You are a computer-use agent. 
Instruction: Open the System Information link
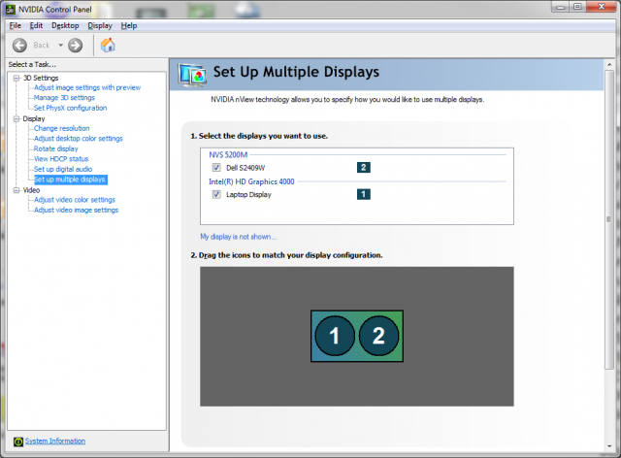(x=55, y=441)
